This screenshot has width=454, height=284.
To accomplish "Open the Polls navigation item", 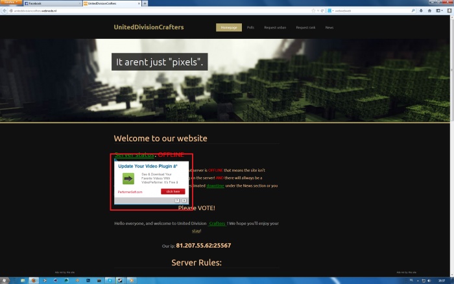I will click(250, 27).
